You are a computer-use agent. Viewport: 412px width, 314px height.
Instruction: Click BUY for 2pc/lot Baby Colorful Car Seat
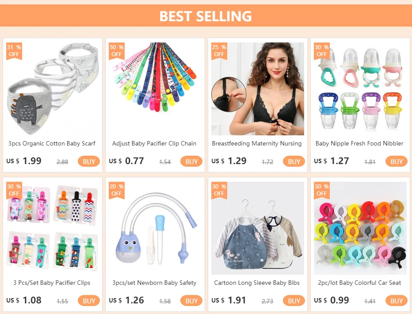pyautogui.click(x=396, y=301)
